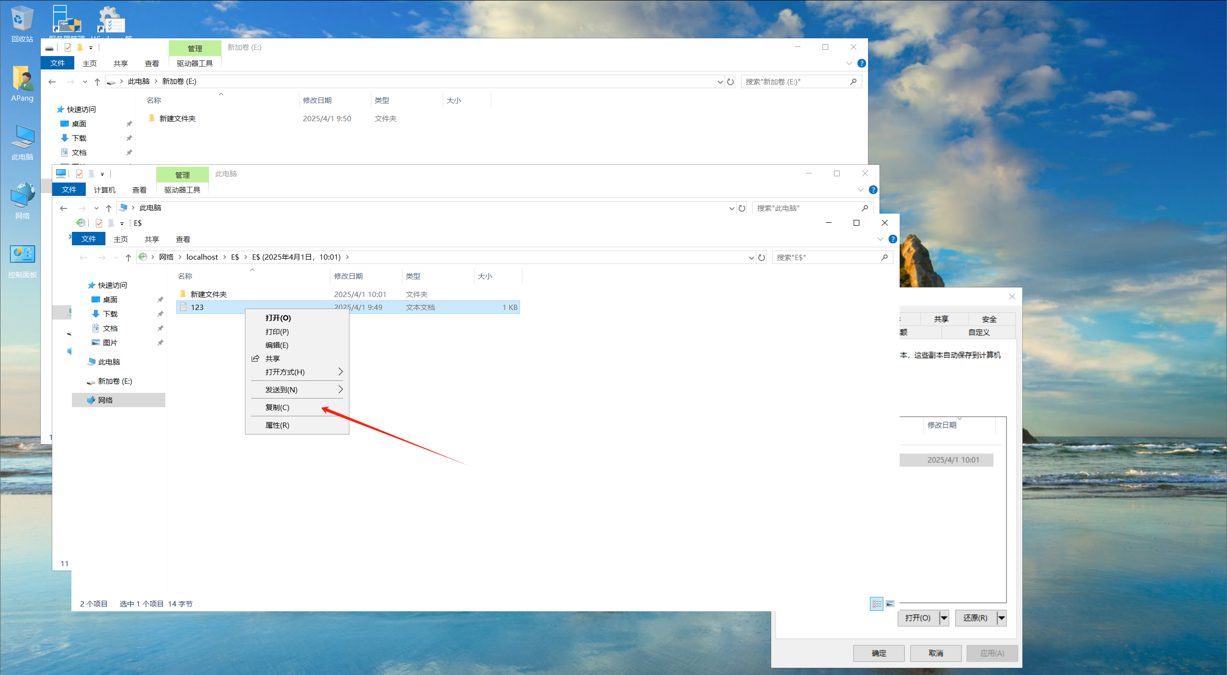Select the details view toggle icon
This screenshot has height=675, width=1227.
(877, 604)
